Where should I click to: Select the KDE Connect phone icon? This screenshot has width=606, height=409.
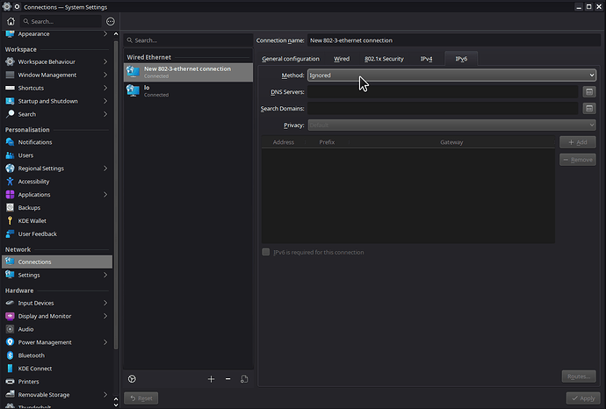coord(10,369)
